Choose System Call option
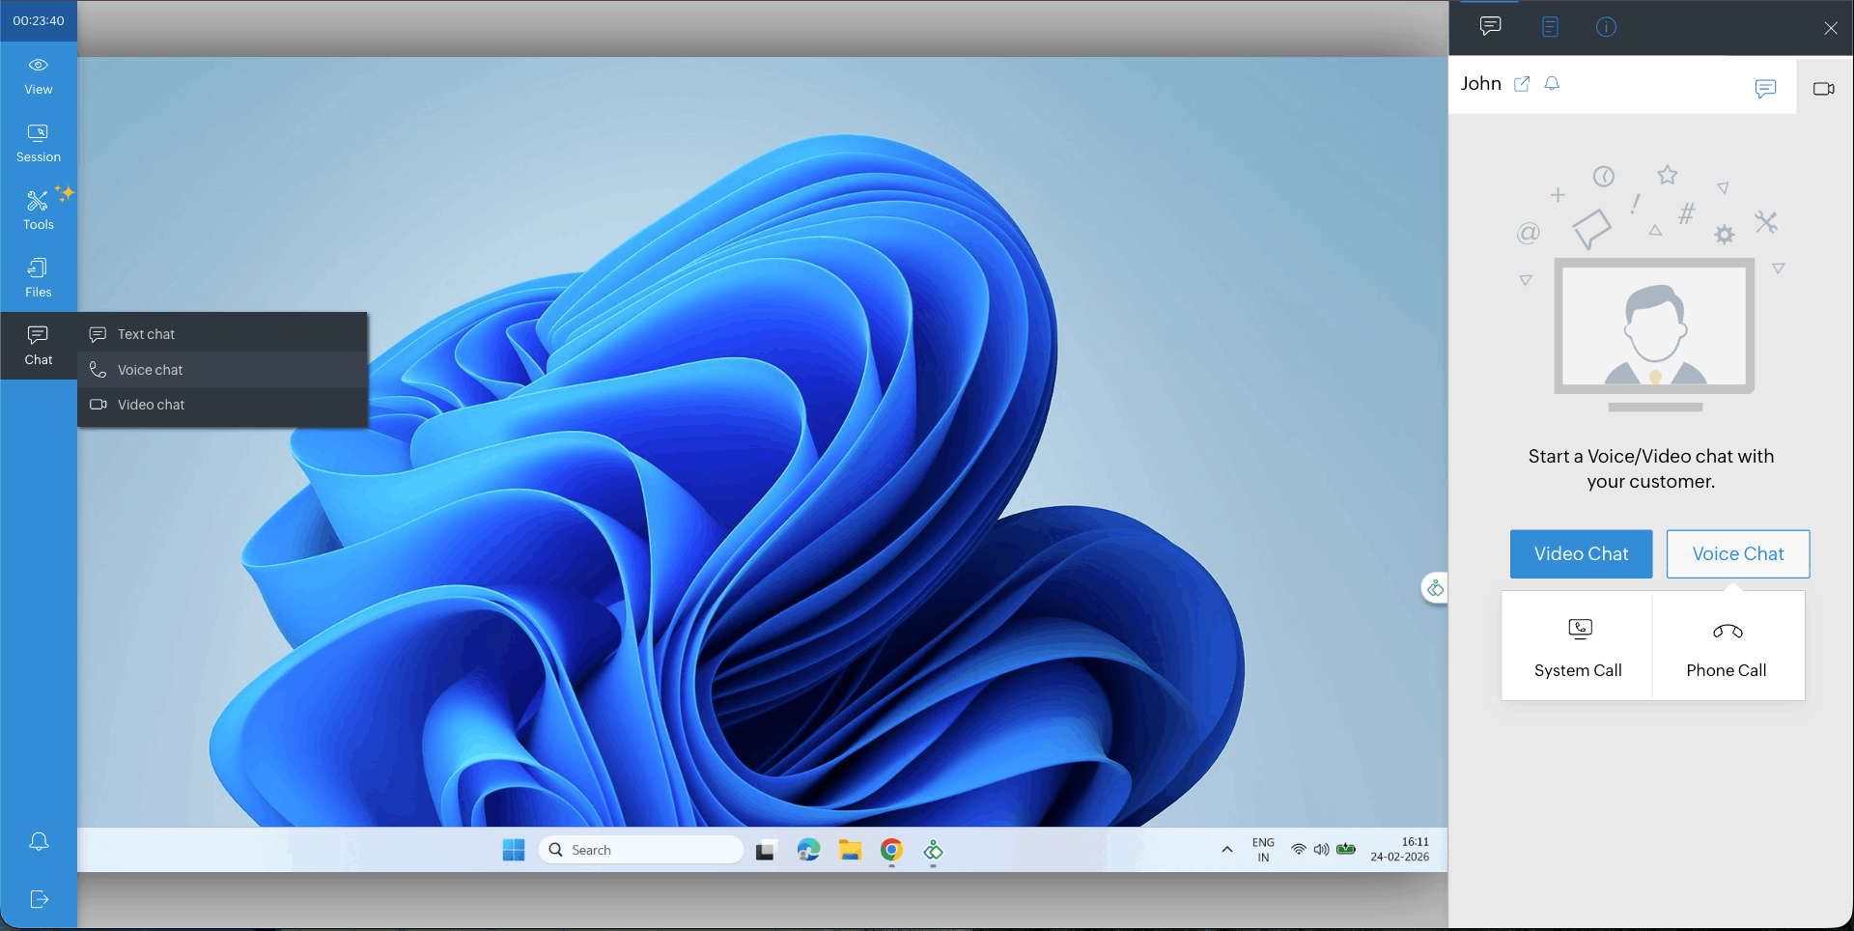The width and height of the screenshot is (1854, 931). tap(1578, 646)
